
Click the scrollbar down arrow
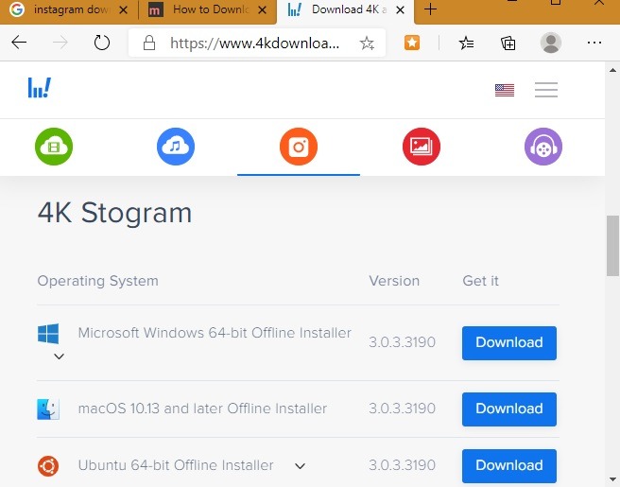612,479
